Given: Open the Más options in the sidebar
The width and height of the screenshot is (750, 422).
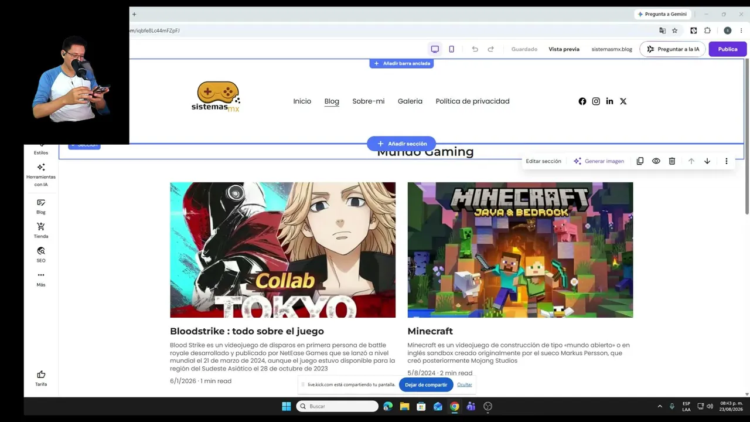Looking at the screenshot, I should (41, 279).
